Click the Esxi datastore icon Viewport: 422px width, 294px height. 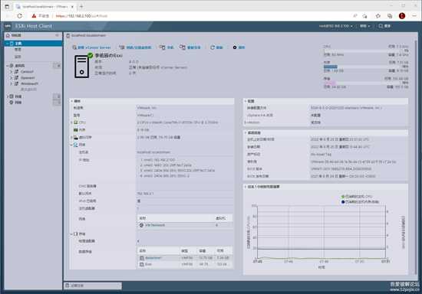(142, 264)
